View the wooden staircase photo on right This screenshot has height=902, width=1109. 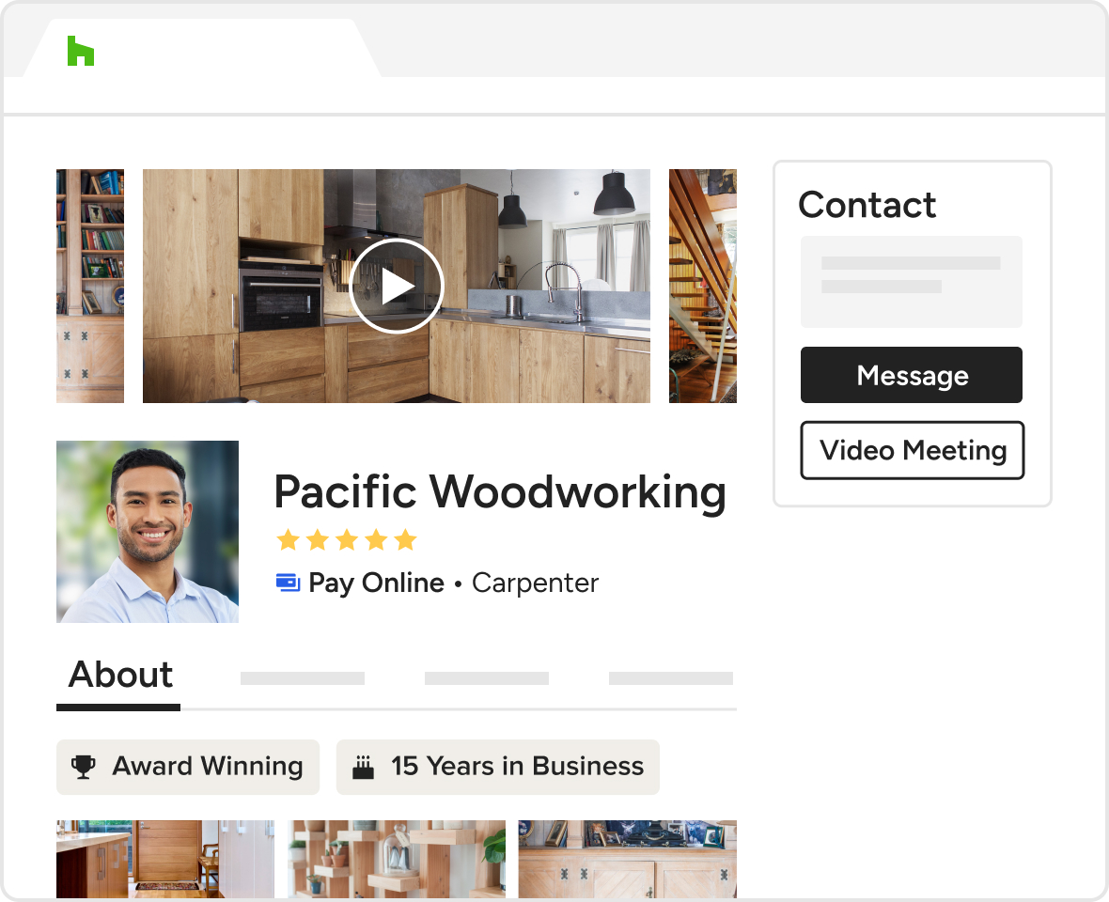pyautogui.click(x=702, y=286)
